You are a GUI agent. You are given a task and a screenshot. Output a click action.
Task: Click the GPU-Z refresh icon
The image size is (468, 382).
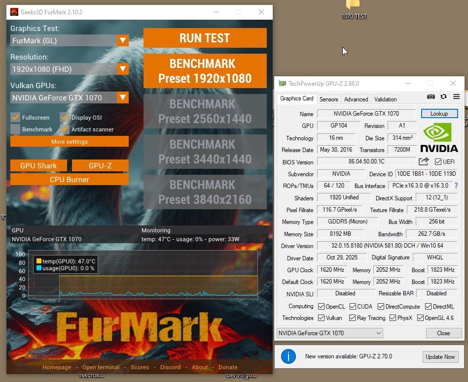(443, 96)
